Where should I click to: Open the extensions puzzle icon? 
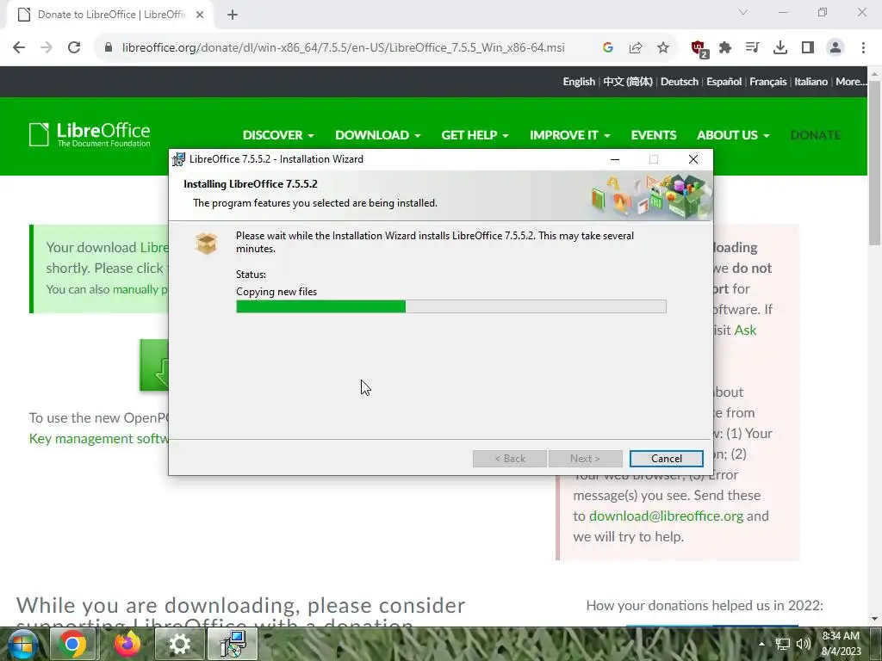(725, 48)
